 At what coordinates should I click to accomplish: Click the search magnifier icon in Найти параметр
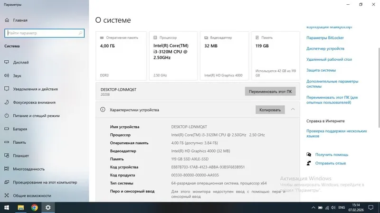[x=80, y=33]
